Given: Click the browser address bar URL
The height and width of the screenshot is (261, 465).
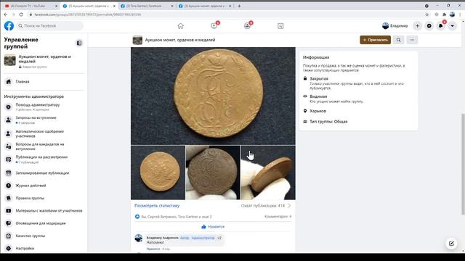Looking at the screenshot, I should pos(88,14).
